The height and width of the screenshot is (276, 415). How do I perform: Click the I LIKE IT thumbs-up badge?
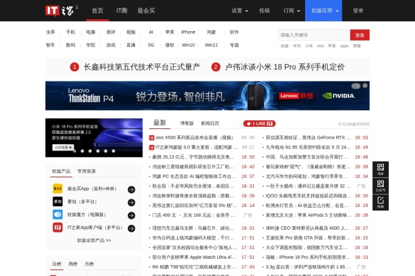pos(259,124)
